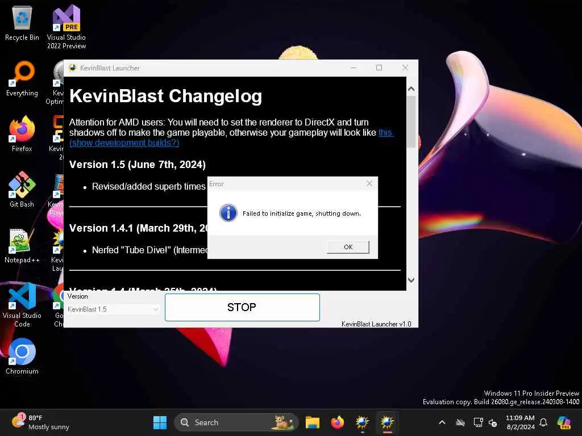The image size is (582, 436).
Task: Close the KevinBlast Launcher window
Action: [405, 68]
